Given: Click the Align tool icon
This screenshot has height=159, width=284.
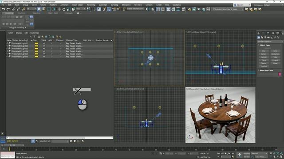Looking at the screenshot, I should [153, 9].
